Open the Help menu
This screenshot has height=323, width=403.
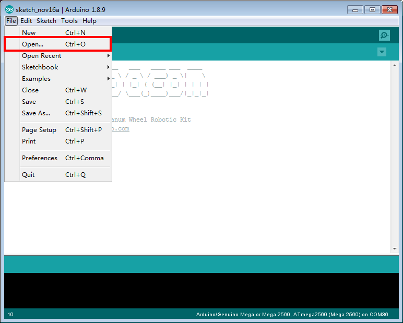[x=89, y=21]
